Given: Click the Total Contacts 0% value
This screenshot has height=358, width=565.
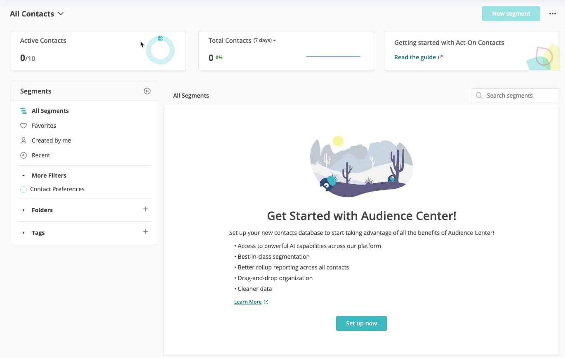Looking at the screenshot, I should point(219,58).
